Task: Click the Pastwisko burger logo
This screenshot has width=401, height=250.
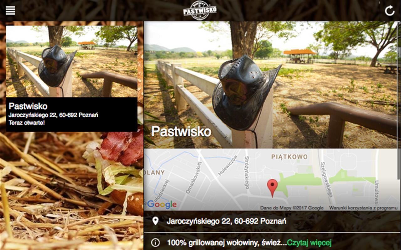Action: tap(200, 10)
